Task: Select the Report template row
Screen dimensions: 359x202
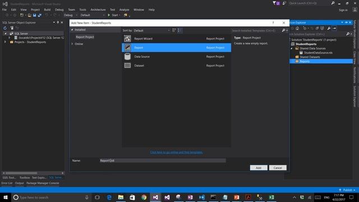Action: point(176,48)
